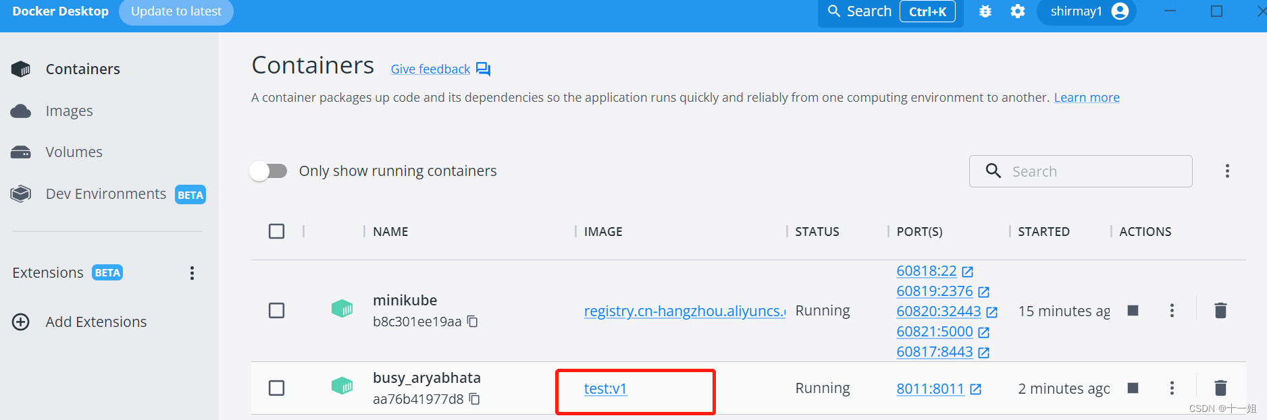
Task: Click the Docker Desktop title text
Action: (x=60, y=11)
